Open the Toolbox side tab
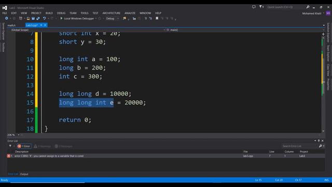This screenshot has height=187, width=332. 4,47
